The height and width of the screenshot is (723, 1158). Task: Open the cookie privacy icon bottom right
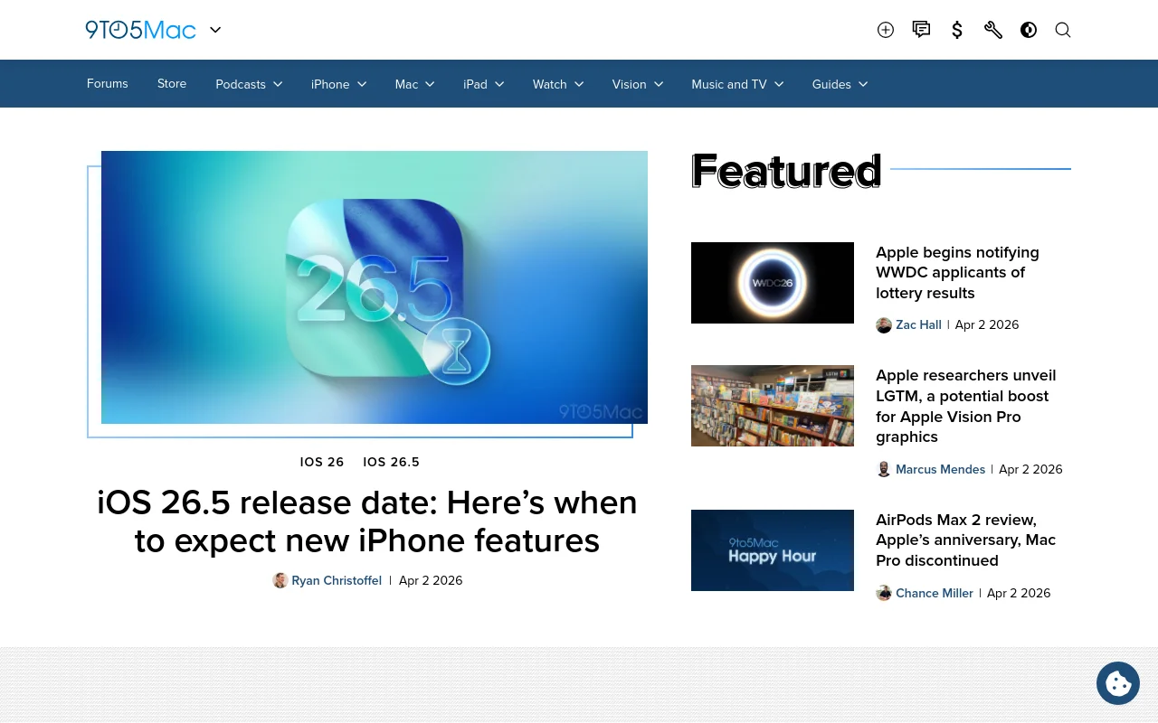coord(1118,683)
